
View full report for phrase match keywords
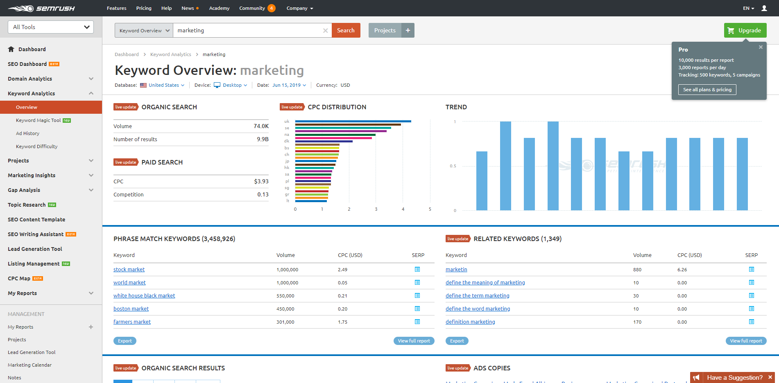tap(414, 341)
